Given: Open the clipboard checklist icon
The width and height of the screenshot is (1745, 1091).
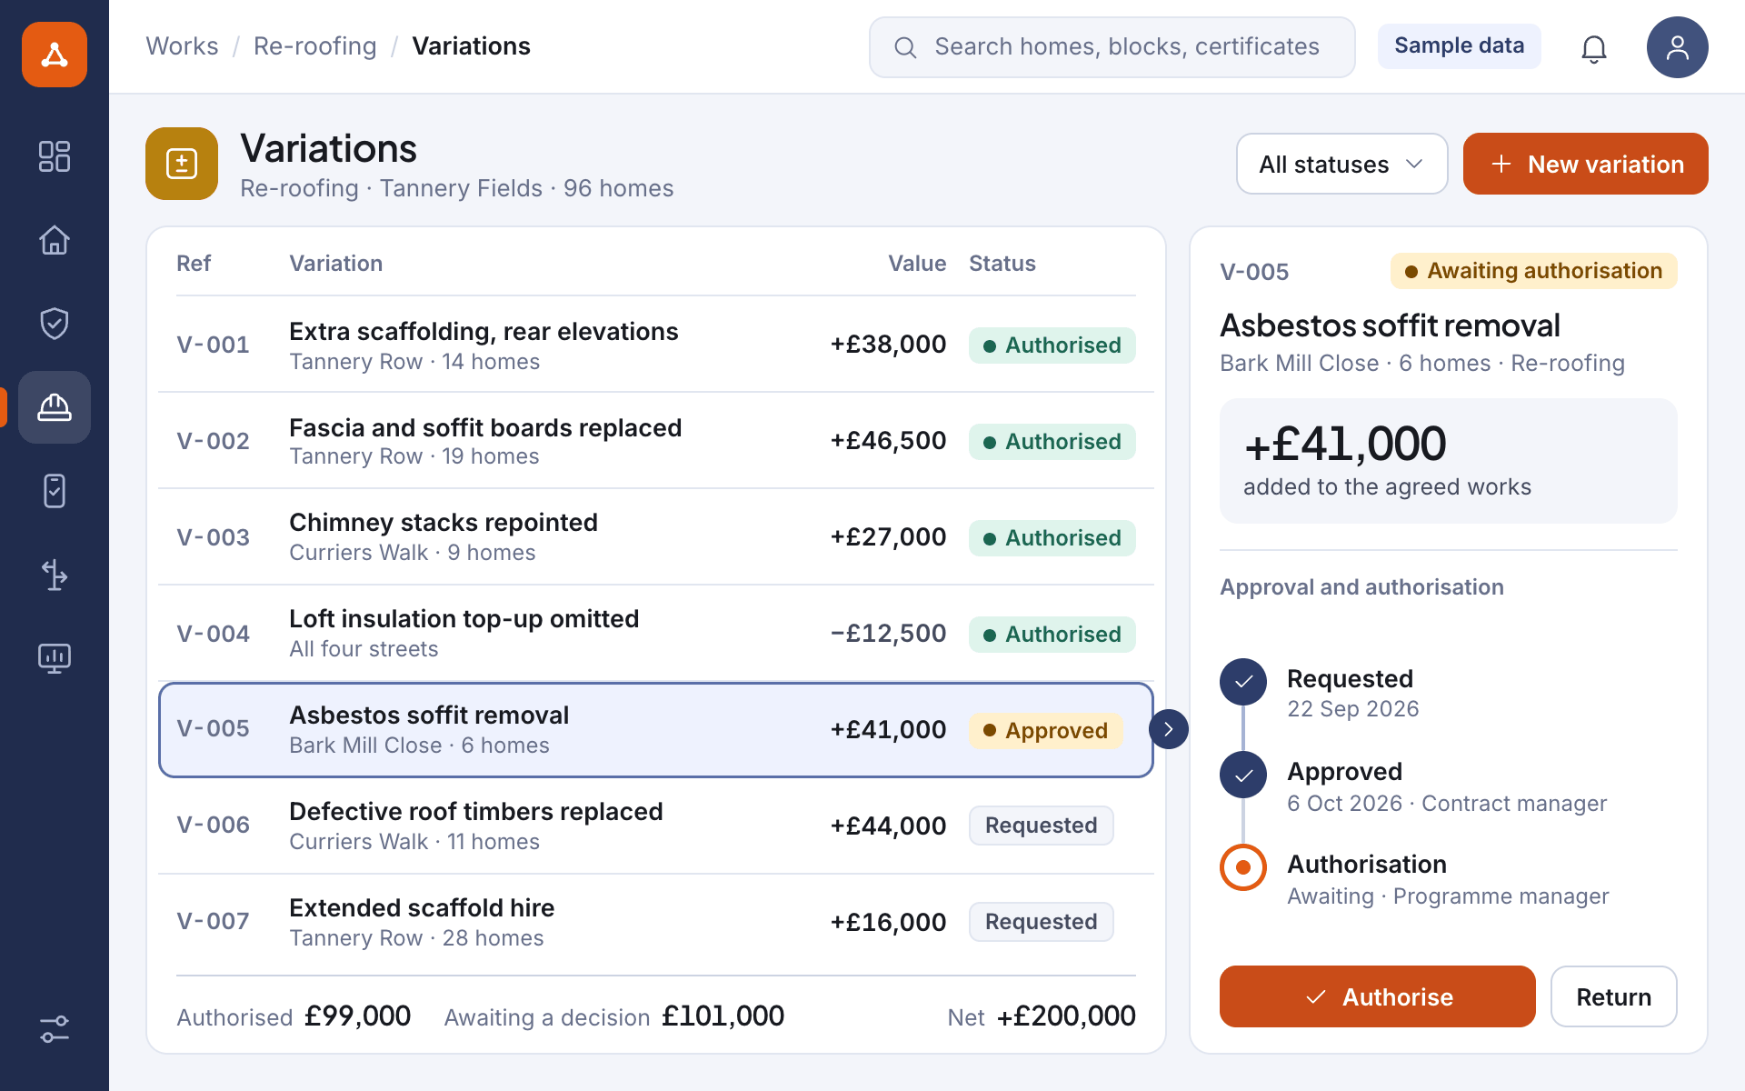Looking at the screenshot, I should (55, 491).
